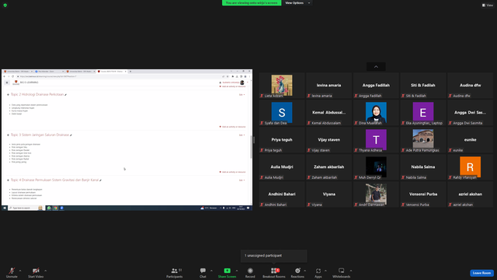497x280 pixels.
Task: Select the orange R avatar of Rafdy Irfansyah
Action: tap(470, 166)
